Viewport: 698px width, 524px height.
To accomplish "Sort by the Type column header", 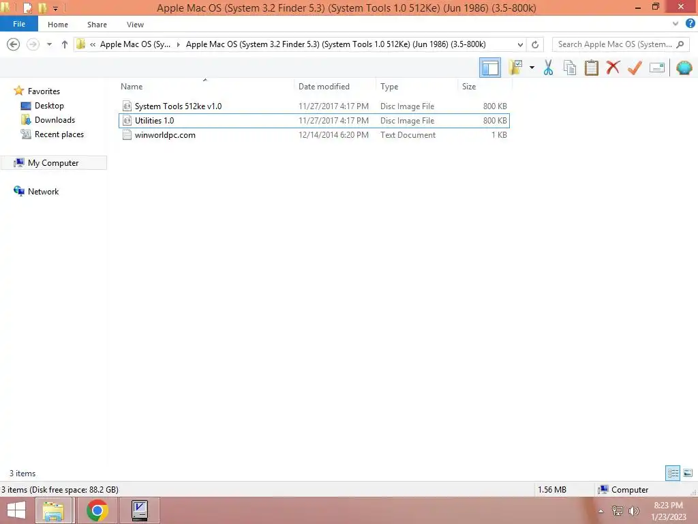I will coord(389,87).
